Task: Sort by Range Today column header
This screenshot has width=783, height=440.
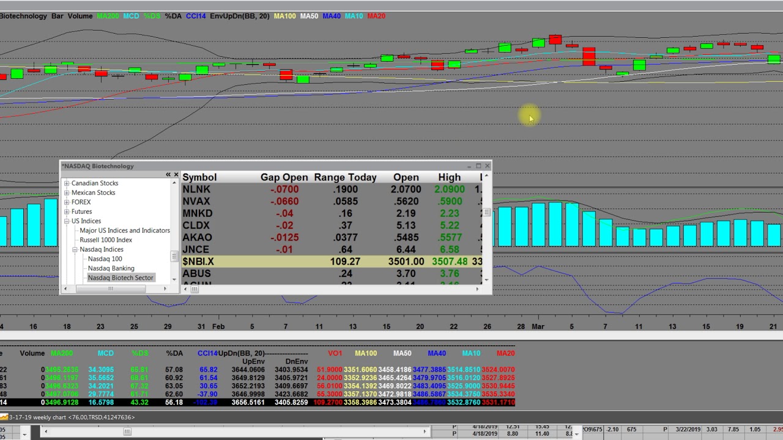Action: (345, 177)
